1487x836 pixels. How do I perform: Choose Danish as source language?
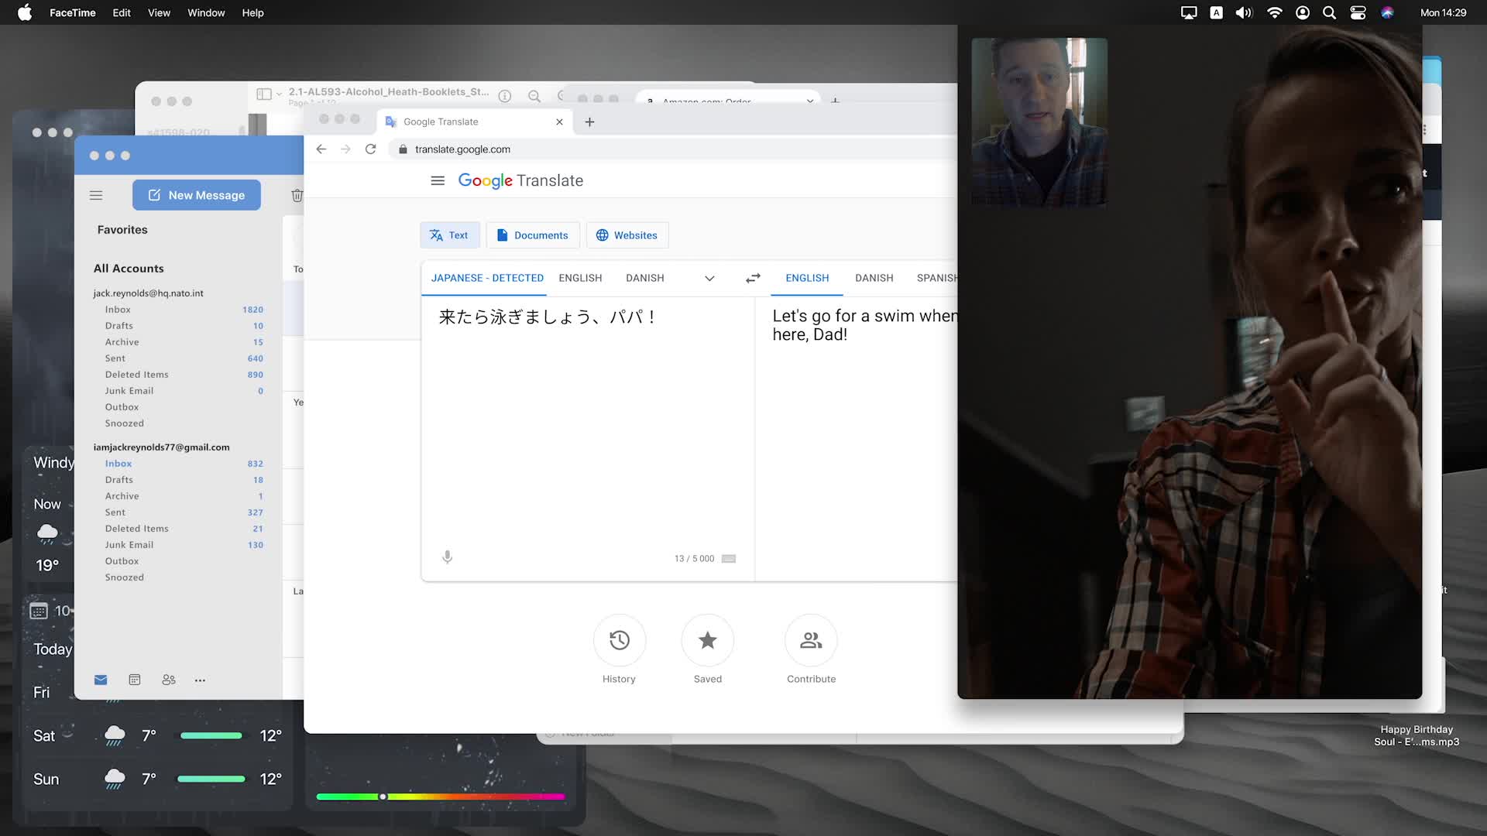[x=645, y=278]
